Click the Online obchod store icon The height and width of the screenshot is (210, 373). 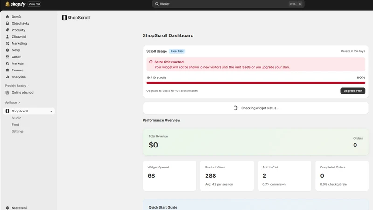[7, 92]
